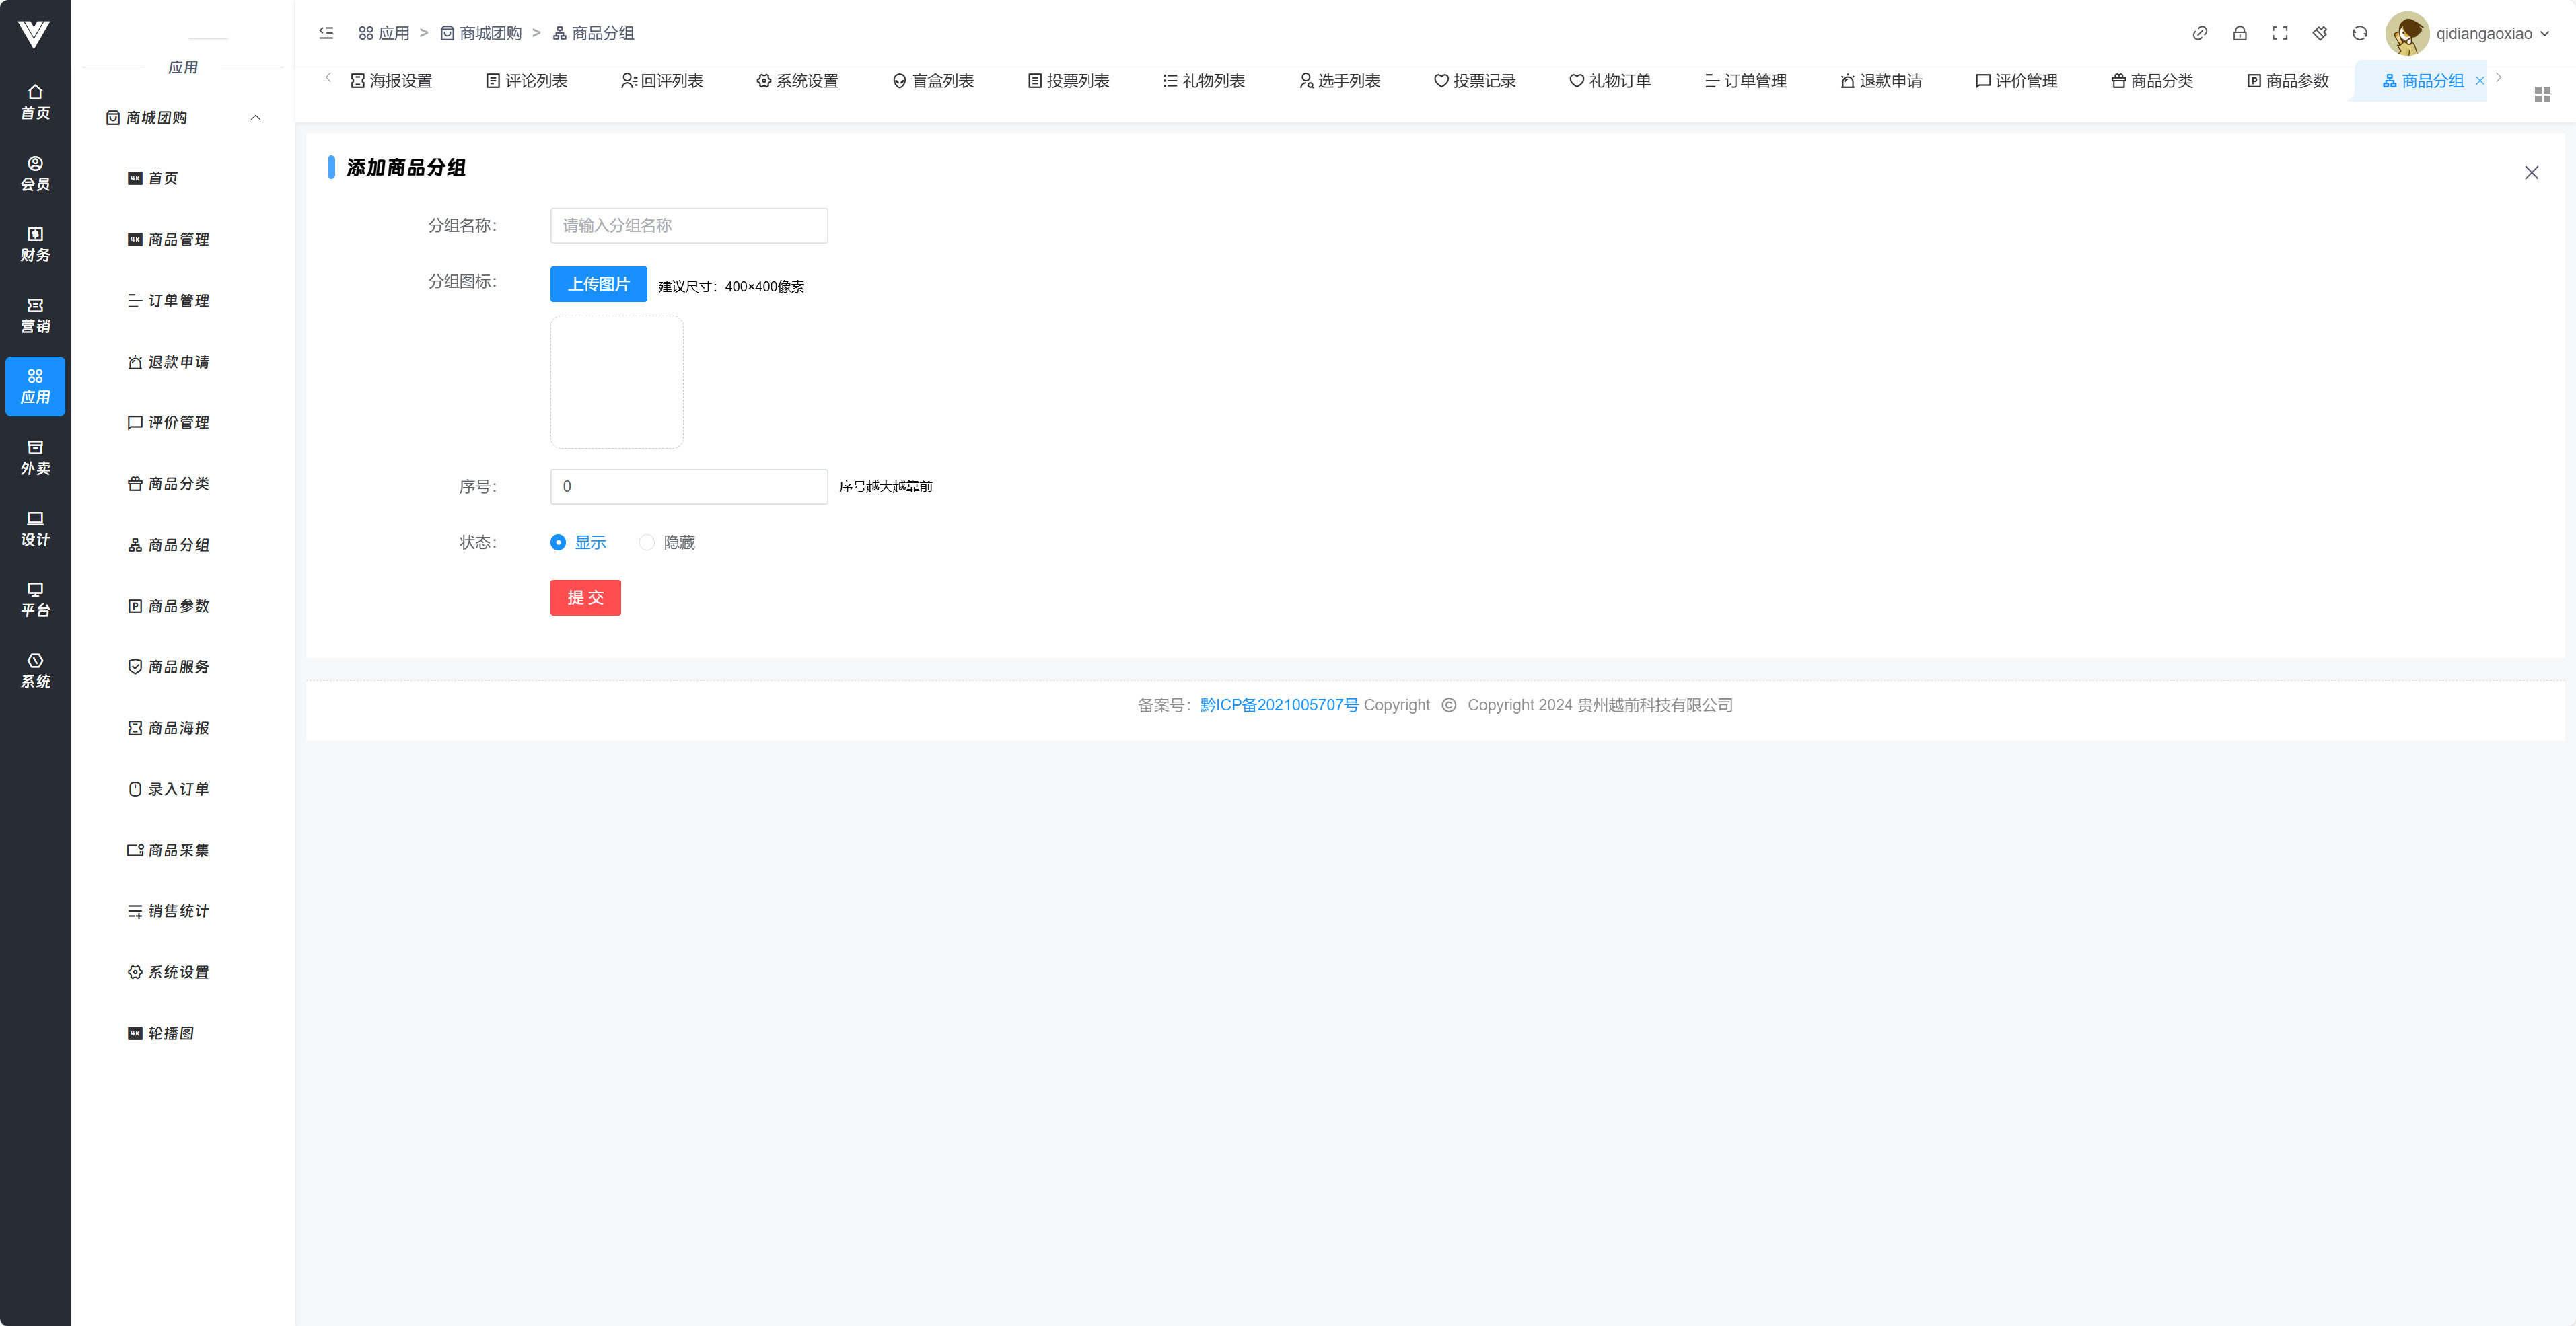Switch to the 订单管理 tab
The width and height of the screenshot is (2576, 1326).
click(x=1745, y=81)
